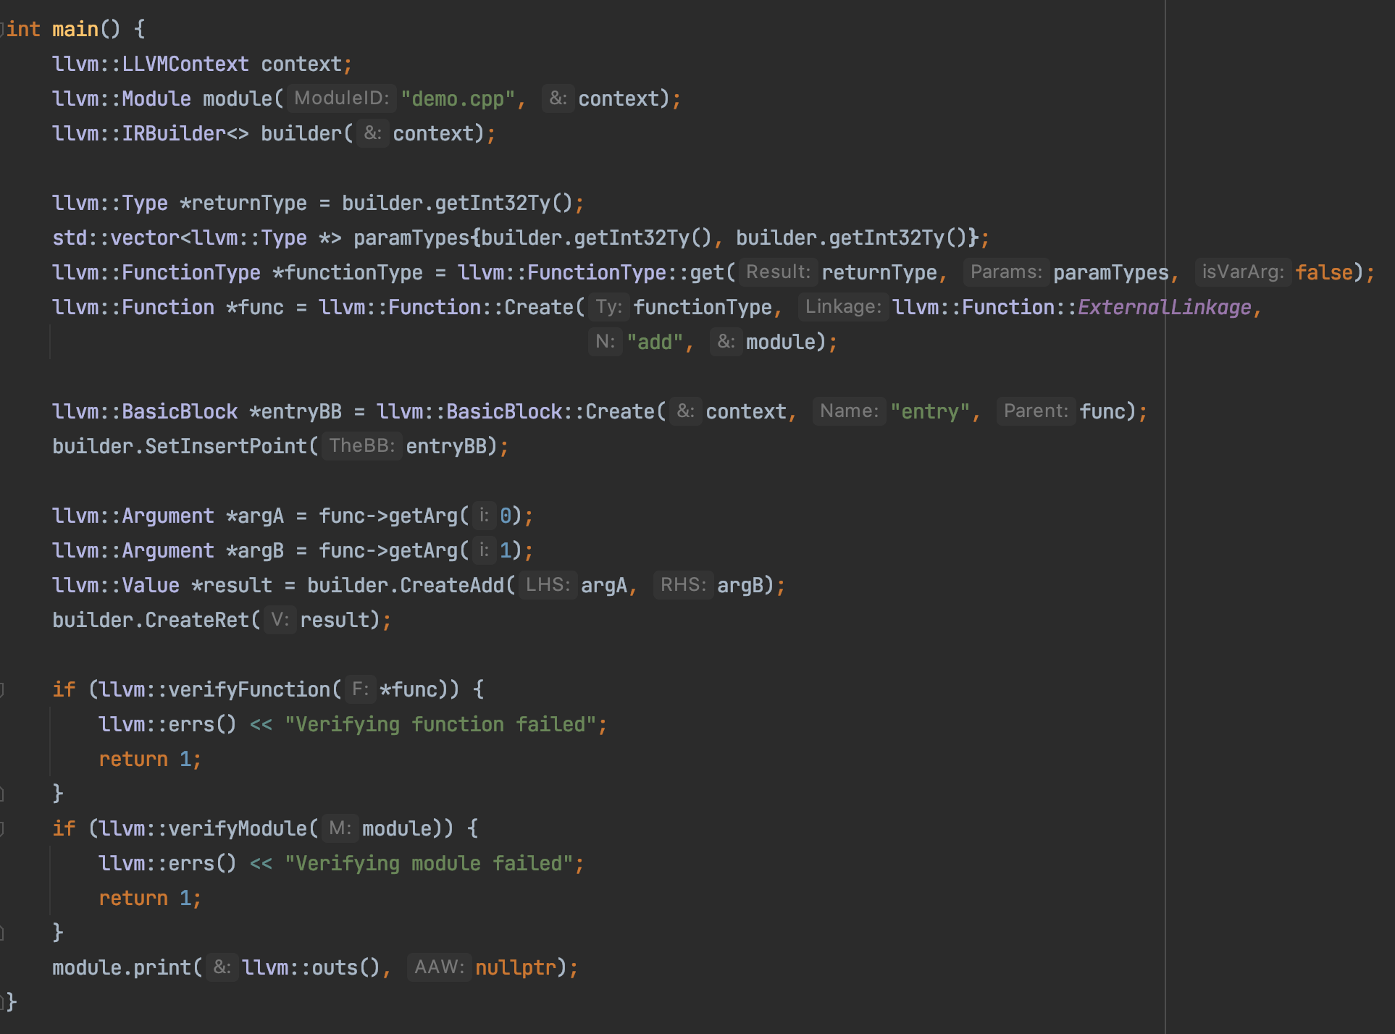This screenshot has width=1395, height=1034.
Task: Click the Name: parameter hint
Action: (x=849, y=411)
